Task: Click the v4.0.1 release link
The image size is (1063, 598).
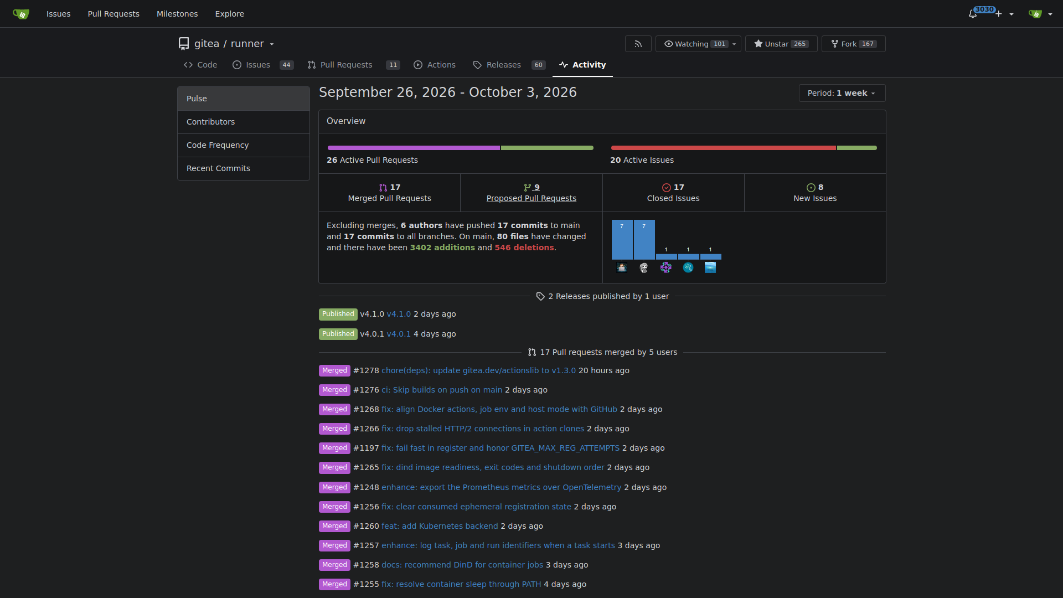Action: 399,334
